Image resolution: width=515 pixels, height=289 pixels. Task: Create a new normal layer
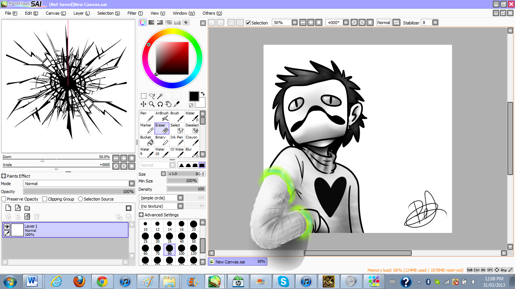tap(8, 208)
